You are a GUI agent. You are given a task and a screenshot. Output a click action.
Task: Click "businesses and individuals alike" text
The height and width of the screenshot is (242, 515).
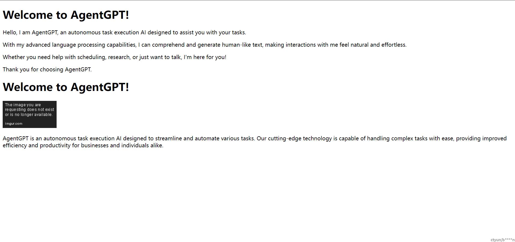pyautogui.click(x=122, y=145)
